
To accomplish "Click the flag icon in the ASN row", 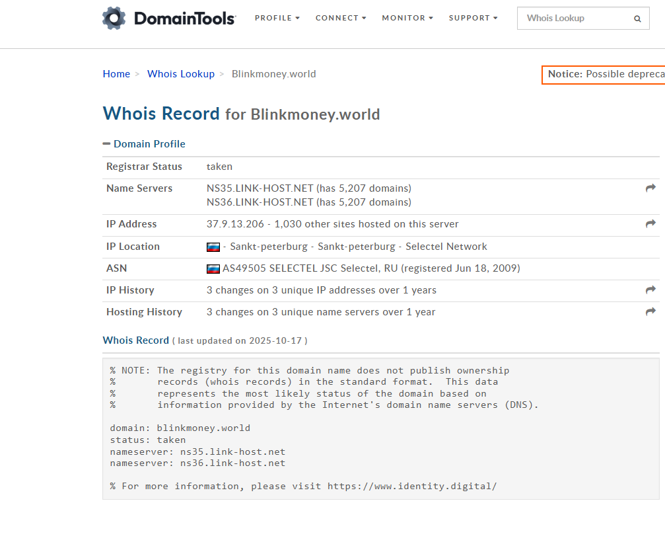I will 212,268.
